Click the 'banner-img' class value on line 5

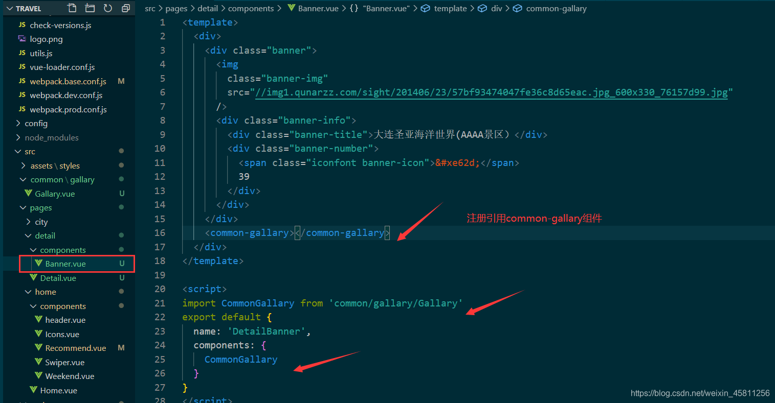coord(295,79)
